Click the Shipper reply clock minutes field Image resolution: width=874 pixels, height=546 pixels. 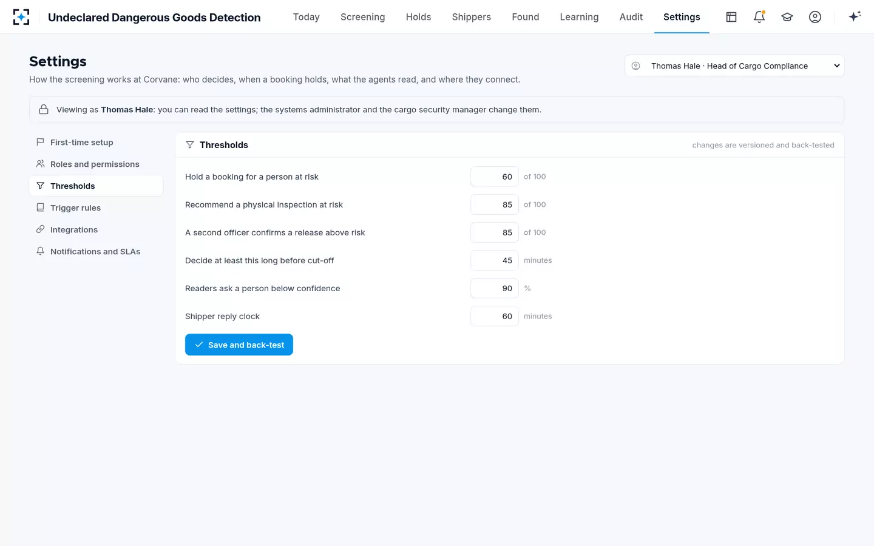(x=495, y=316)
